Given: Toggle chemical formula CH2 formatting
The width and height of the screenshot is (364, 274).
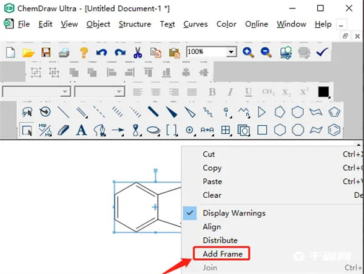Looking at the screenshot, I should 268,92.
